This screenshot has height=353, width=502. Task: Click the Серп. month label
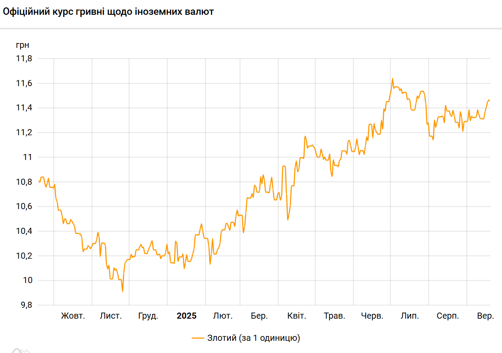[448, 316]
